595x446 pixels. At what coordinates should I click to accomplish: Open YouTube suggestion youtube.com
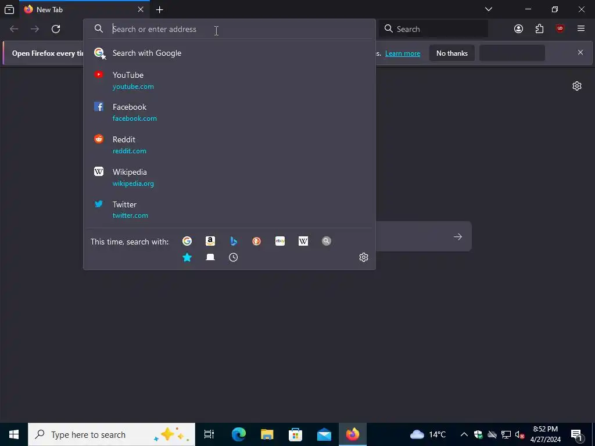(x=229, y=80)
